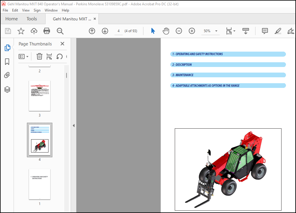This screenshot has height=213, width=296.
Task: Click the cloud upload icon
Action: tap(34, 31)
